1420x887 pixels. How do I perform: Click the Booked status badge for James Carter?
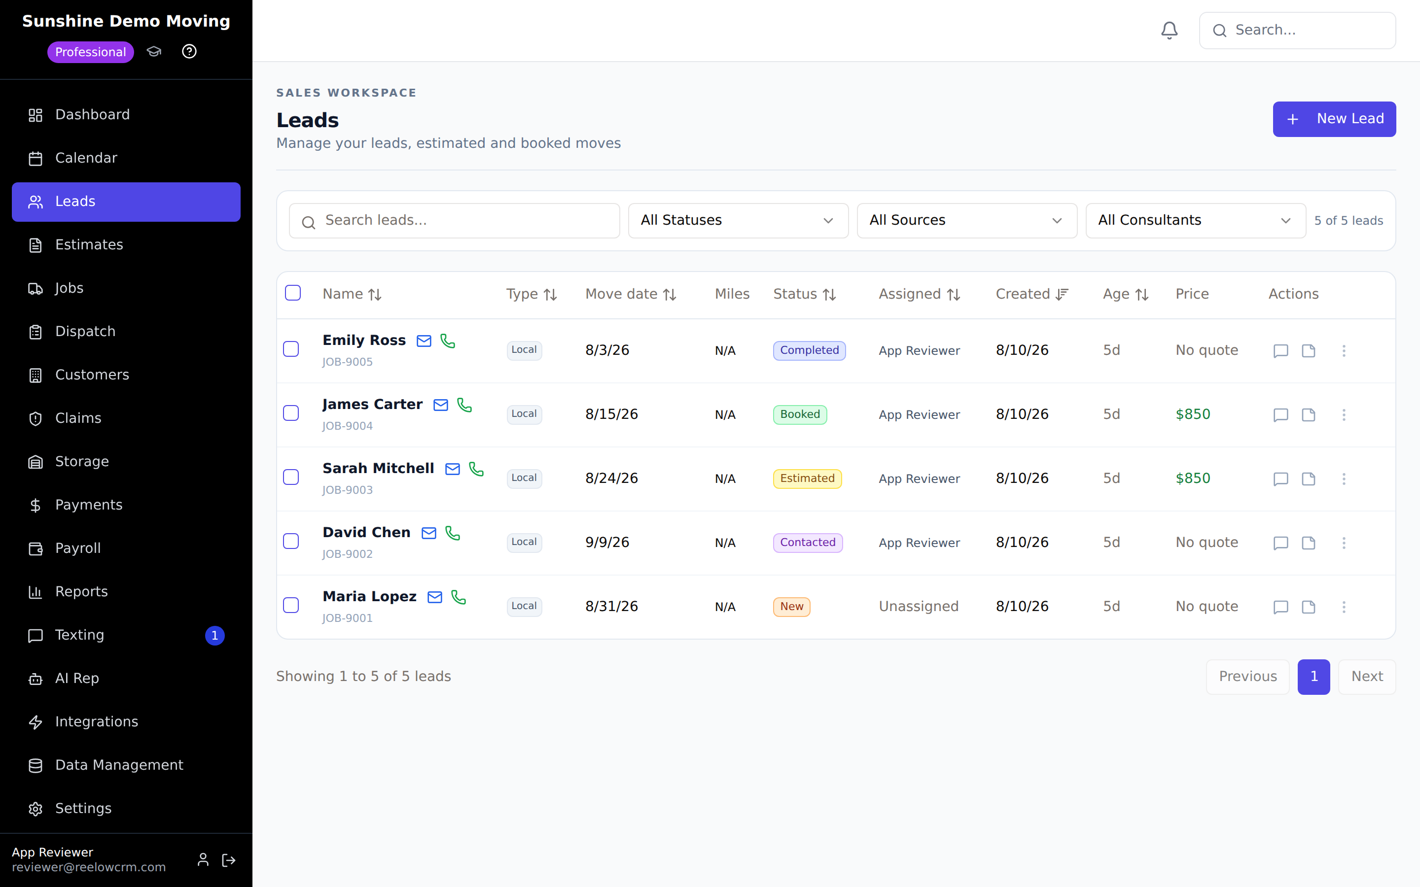pos(800,414)
